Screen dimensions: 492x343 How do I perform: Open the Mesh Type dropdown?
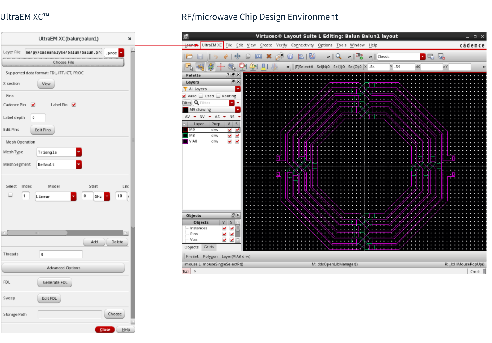(x=79, y=152)
